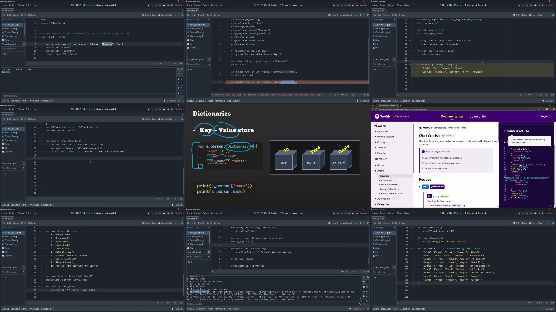556x312 pixels.
Task: Click red error count icon in random_ring Godot window
Action: pos(335,95)
